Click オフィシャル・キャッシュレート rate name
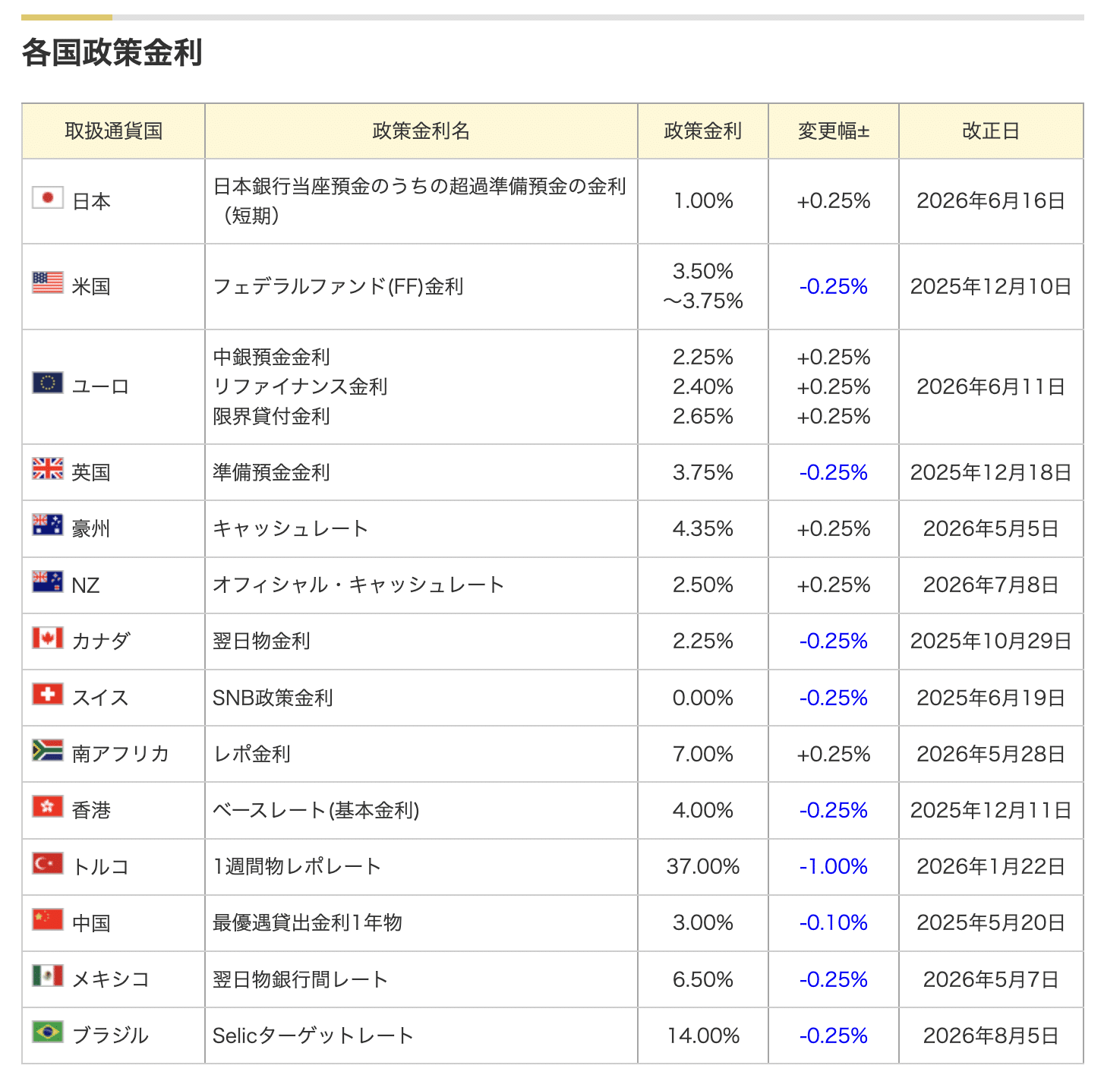The image size is (1104, 1078). click(359, 585)
